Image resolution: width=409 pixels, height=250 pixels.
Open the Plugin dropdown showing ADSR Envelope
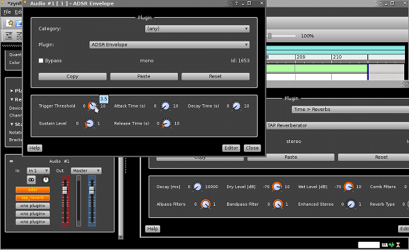169,44
